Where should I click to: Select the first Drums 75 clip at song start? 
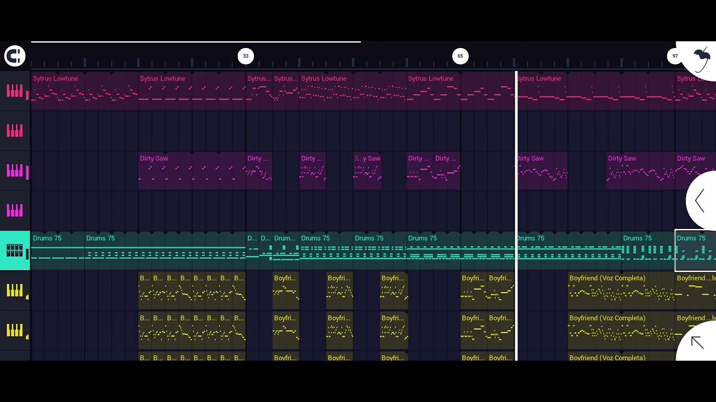58,251
